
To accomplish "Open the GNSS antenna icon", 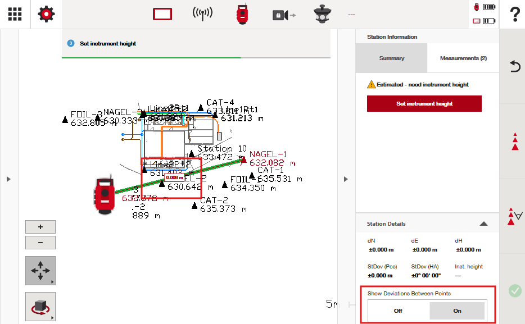I will pos(323,15).
